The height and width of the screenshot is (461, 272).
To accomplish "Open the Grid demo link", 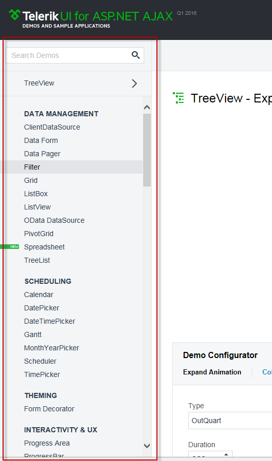I will tap(31, 180).
